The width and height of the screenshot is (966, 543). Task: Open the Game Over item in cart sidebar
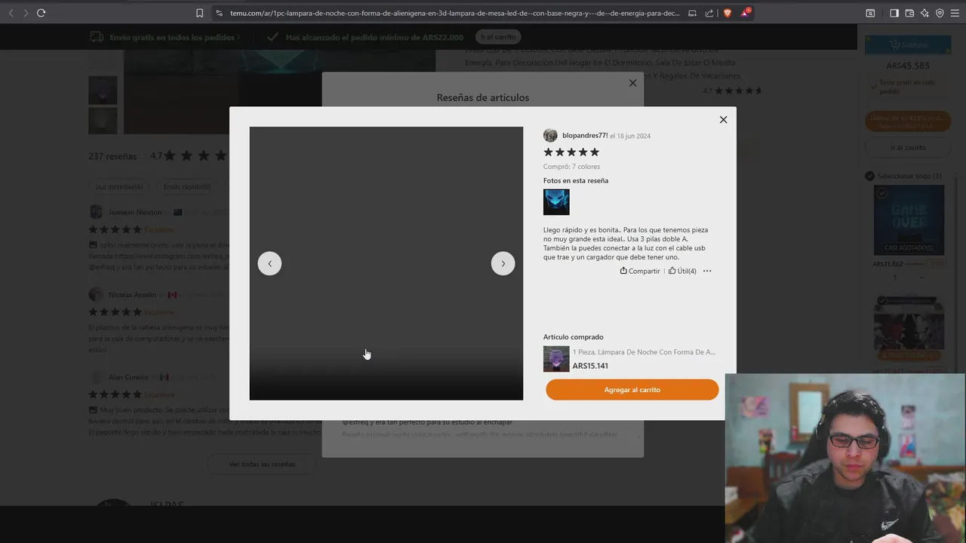coord(909,219)
